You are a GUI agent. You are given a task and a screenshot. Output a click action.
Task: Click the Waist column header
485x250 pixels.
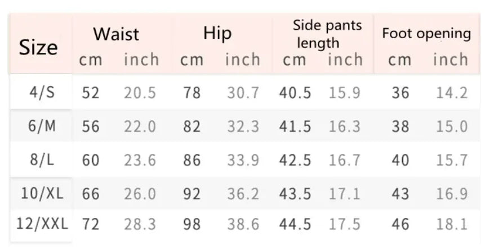[x=116, y=33]
